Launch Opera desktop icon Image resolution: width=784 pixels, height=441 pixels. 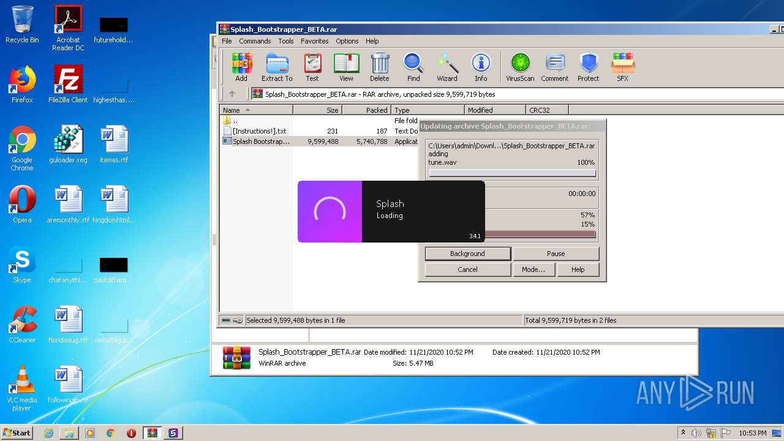[x=22, y=205]
